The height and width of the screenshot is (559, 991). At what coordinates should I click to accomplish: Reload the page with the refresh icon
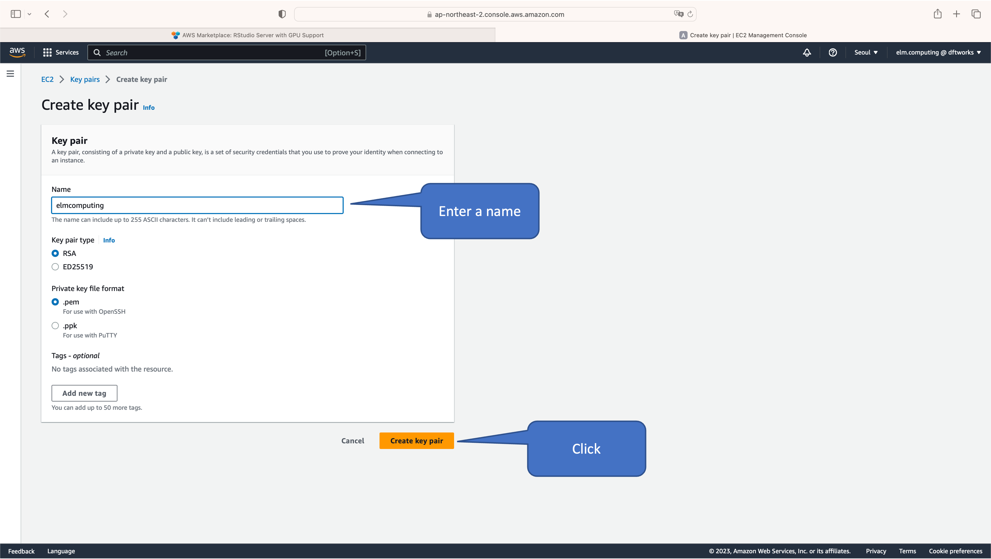coord(690,14)
